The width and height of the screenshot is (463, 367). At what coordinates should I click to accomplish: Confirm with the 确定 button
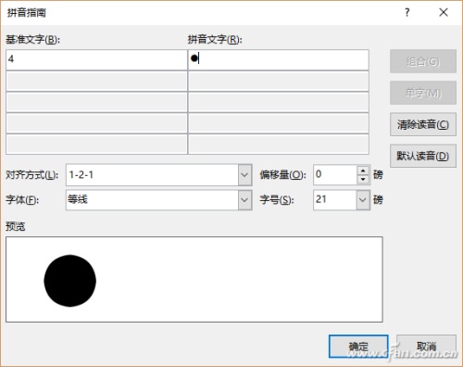point(358,347)
